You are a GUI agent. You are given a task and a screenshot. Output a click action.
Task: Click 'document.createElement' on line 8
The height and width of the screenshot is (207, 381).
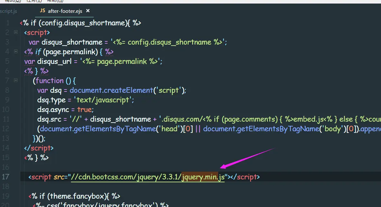click(x=111, y=90)
